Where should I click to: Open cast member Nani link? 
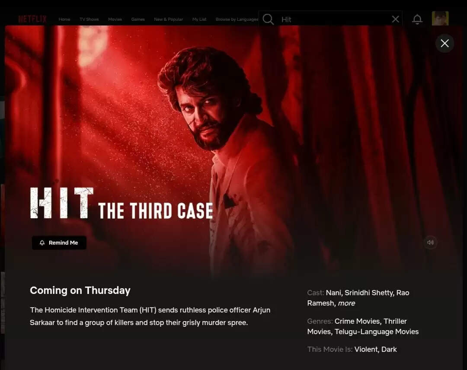333,293
